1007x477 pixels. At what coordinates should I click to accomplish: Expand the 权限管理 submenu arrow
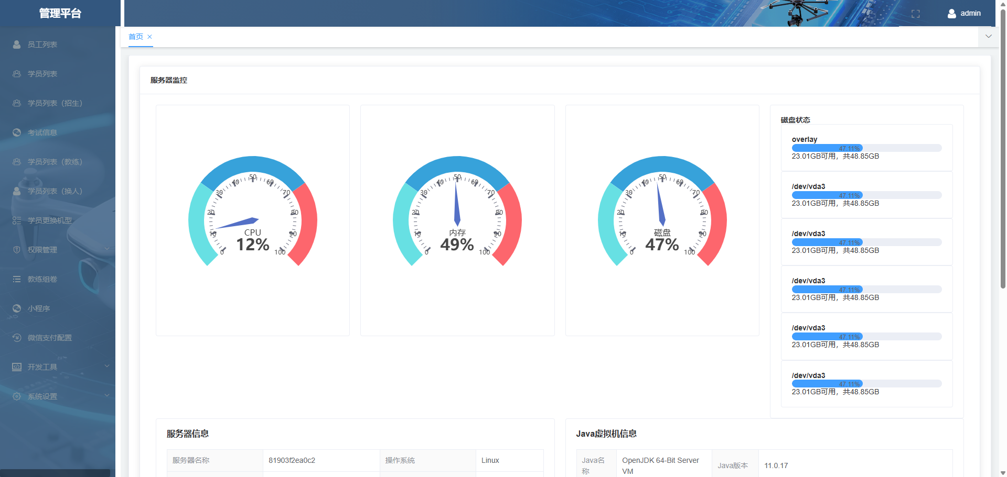107,249
